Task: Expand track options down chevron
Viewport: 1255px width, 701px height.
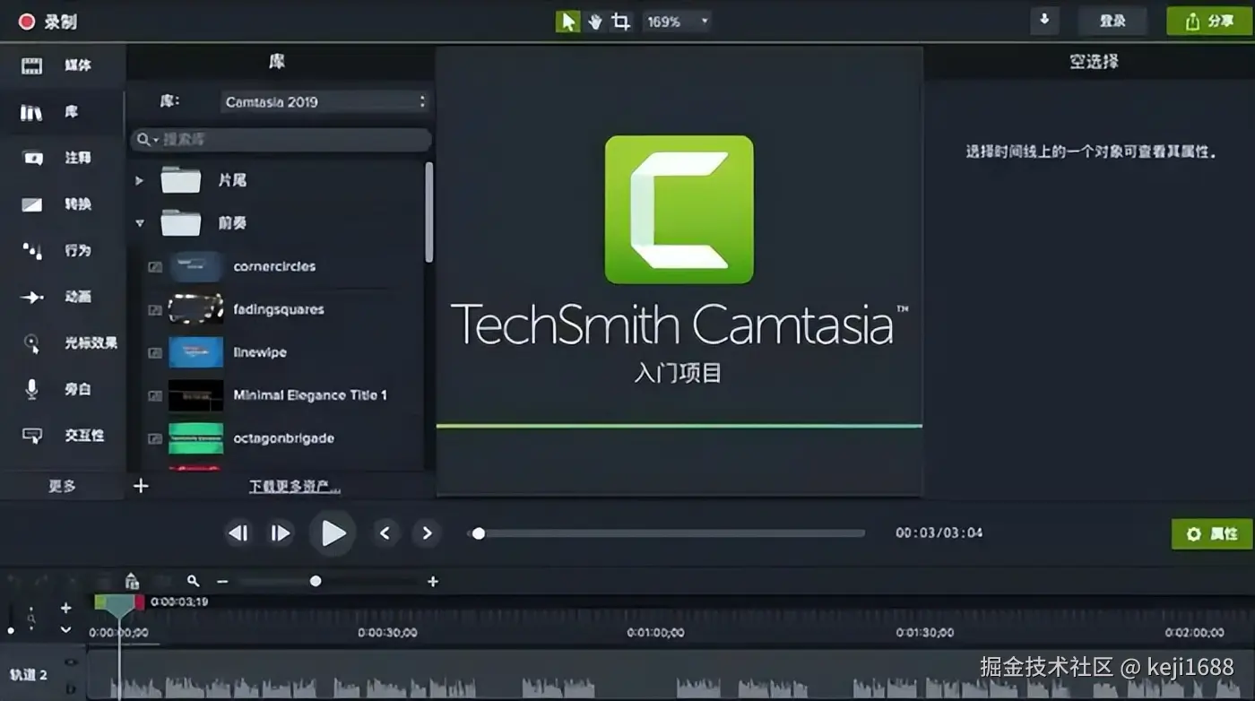Action: coord(65,630)
